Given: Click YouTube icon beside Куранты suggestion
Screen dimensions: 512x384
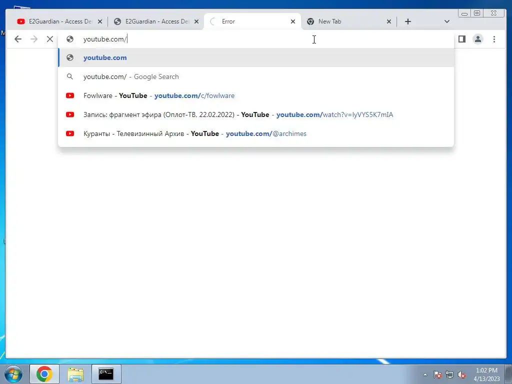Looking at the screenshot, I should coord(70,133).
